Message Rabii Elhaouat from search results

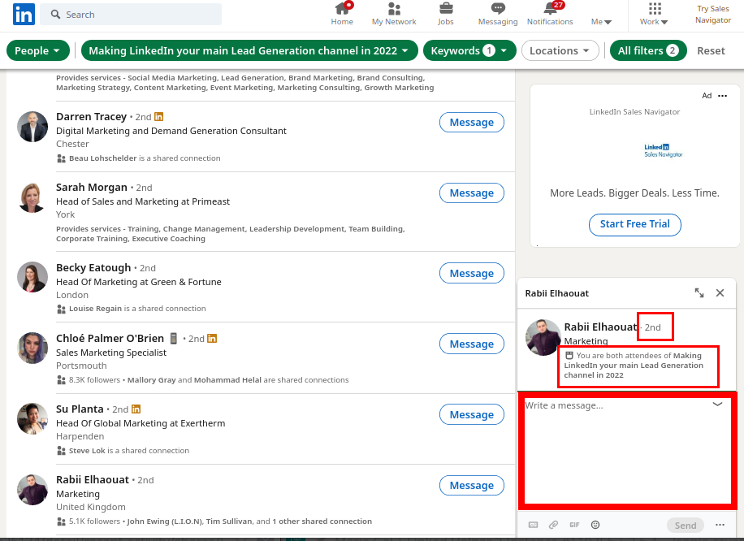[x=472, y=486]
